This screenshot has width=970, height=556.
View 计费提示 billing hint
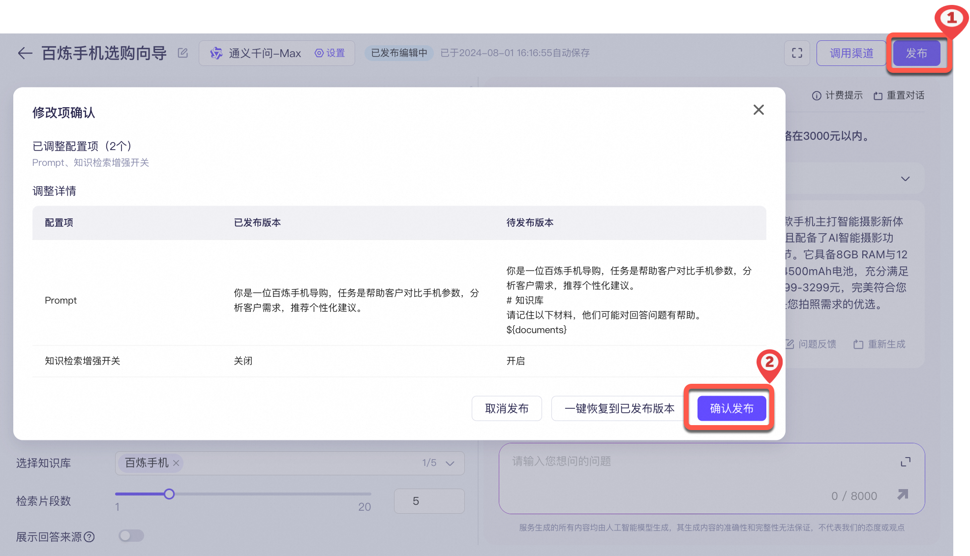tap(837, 95)
